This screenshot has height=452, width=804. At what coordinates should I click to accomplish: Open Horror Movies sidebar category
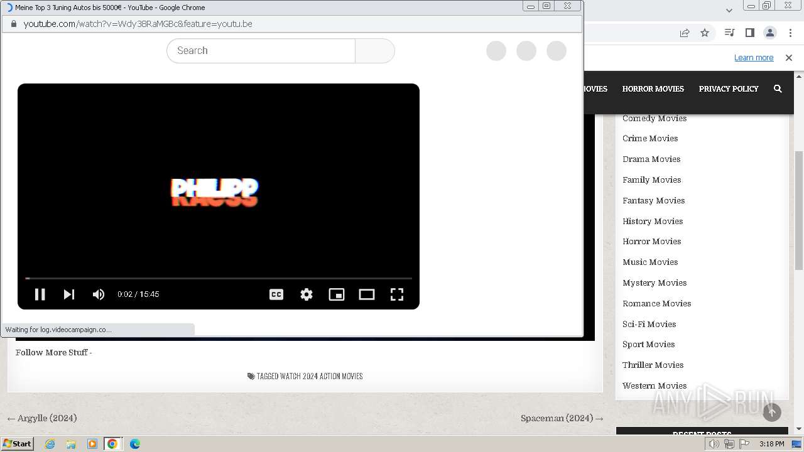(x=651, y=241)
